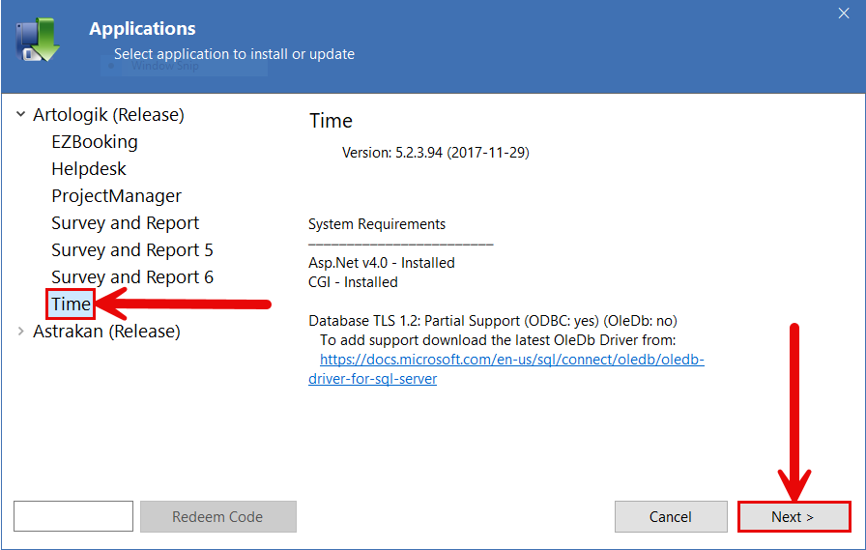Click the Redeem Code button
The width and height of the screenshot is (866, 550).
pos(218,516)
